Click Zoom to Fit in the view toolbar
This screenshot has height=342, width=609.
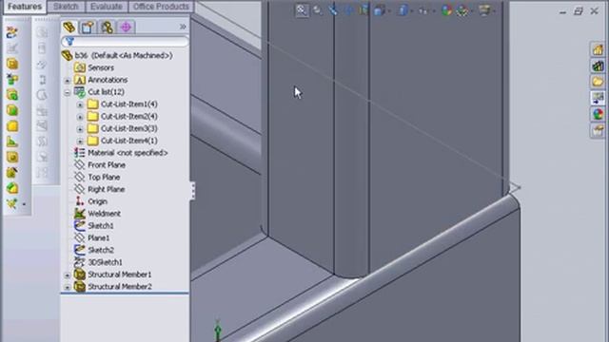302,10
